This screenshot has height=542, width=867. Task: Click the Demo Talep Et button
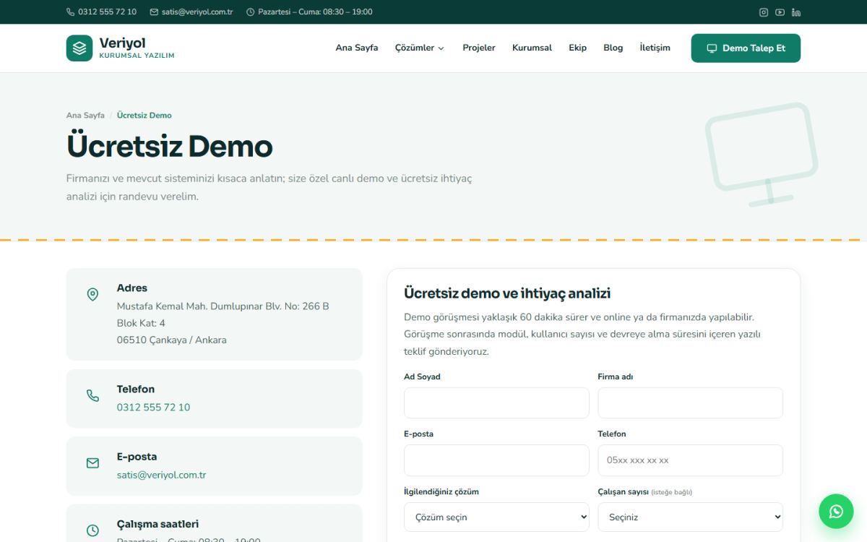(x=746, y=48)
